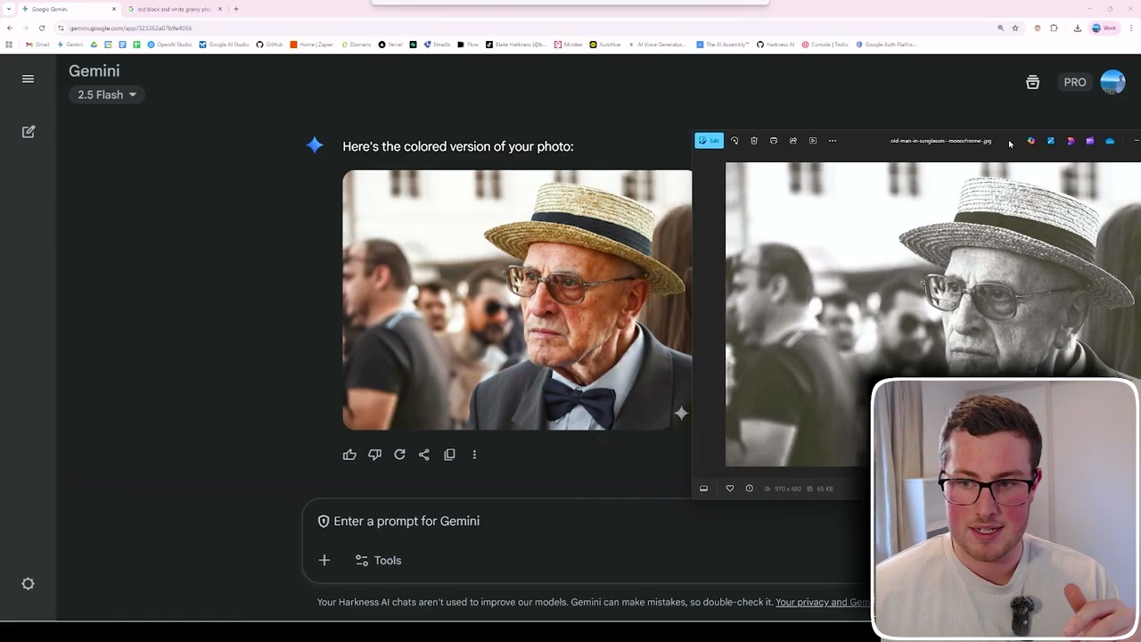Open the Home | Zapier bookmark
The height and width of the screenshot is (642, 1141).
click(x=313, y=45)
